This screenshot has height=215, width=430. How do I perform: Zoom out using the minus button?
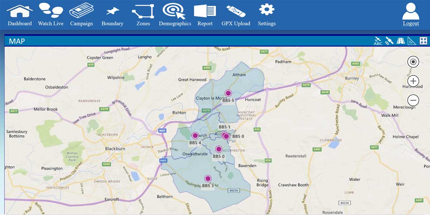(413, 101)
